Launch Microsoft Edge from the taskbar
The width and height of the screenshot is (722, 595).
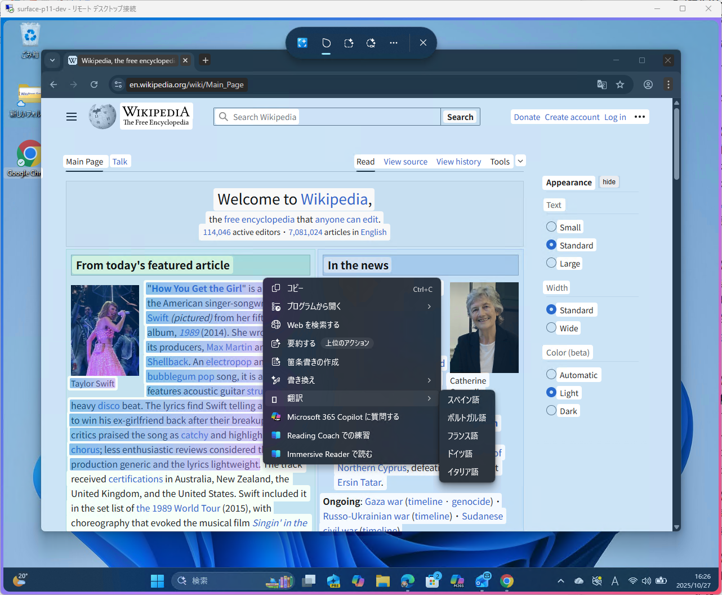click(408, 581)
